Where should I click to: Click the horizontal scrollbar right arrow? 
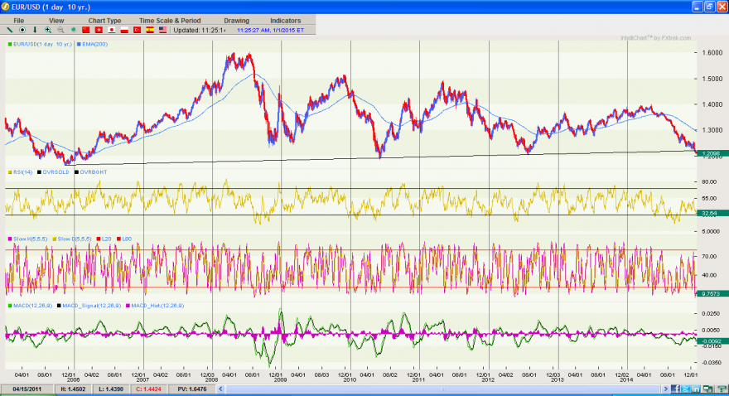coord(666,389)
